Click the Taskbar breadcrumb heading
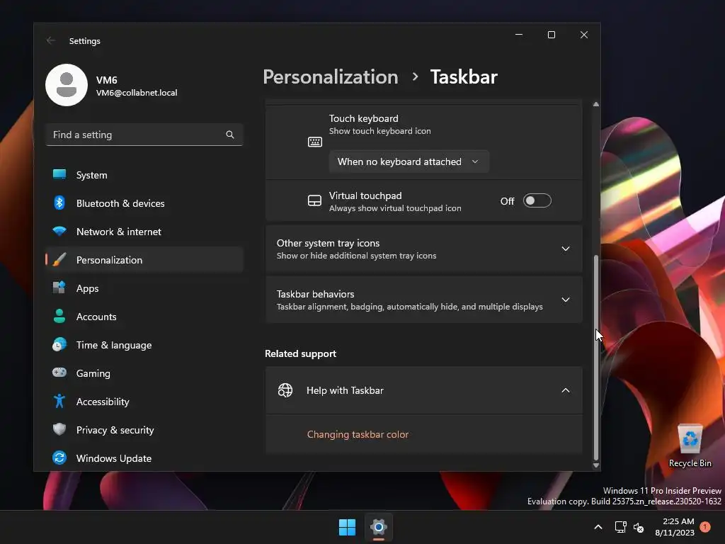This screenshot has height=544, width=725. pyautogui.click(x=464, y=76)
